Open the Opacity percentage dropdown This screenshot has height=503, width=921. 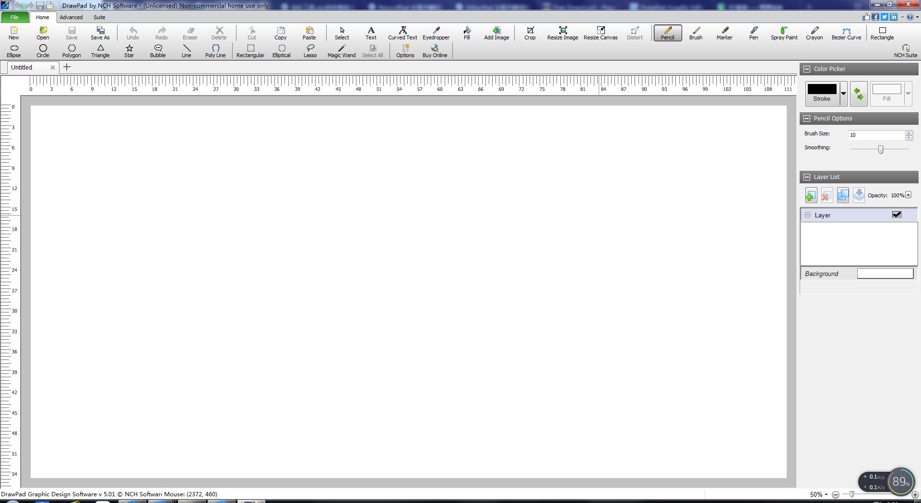point(909,195)
